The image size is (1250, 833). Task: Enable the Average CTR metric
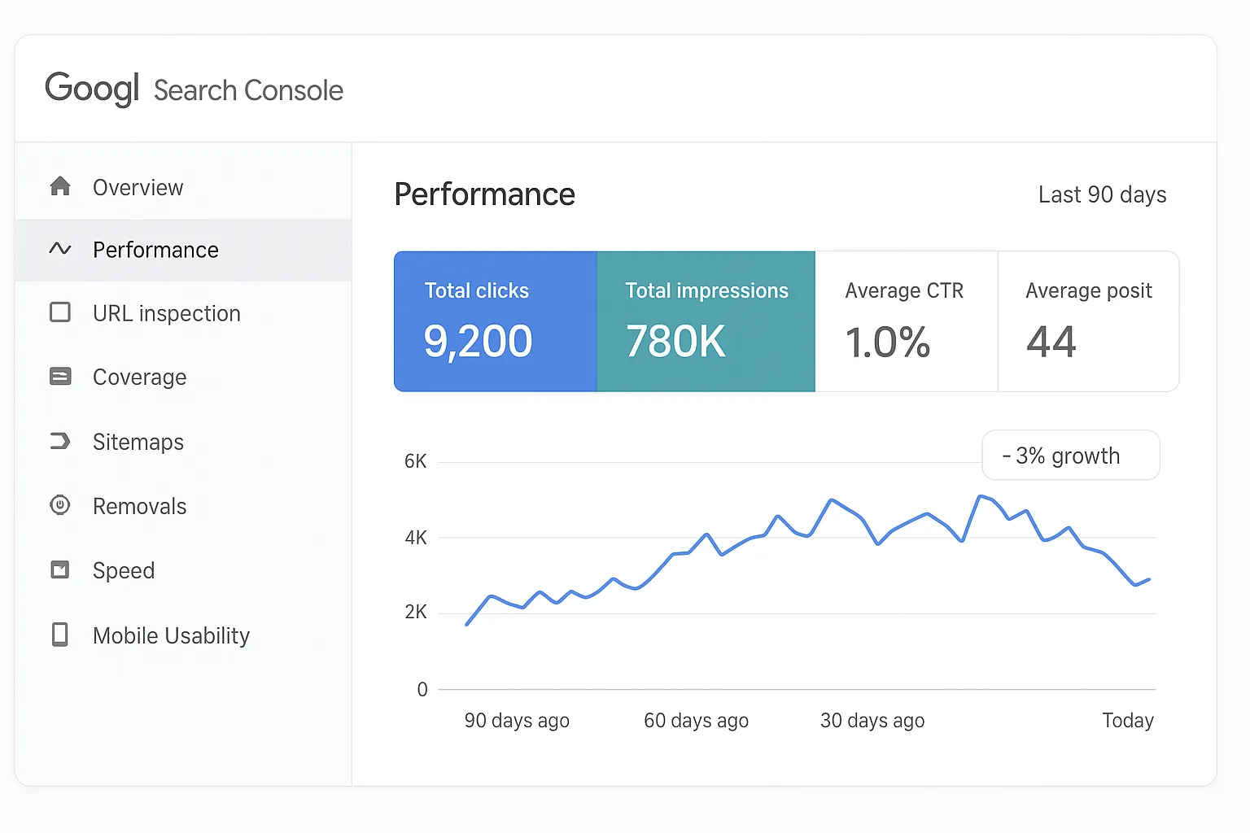(905, 321)
